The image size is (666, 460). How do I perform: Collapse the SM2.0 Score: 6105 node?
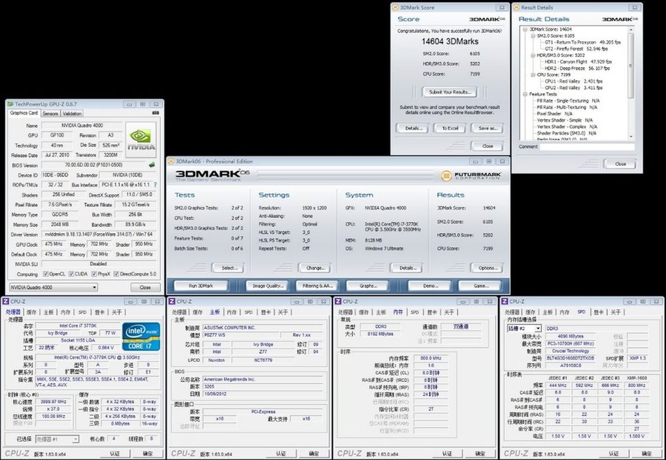tap(533, 36)
